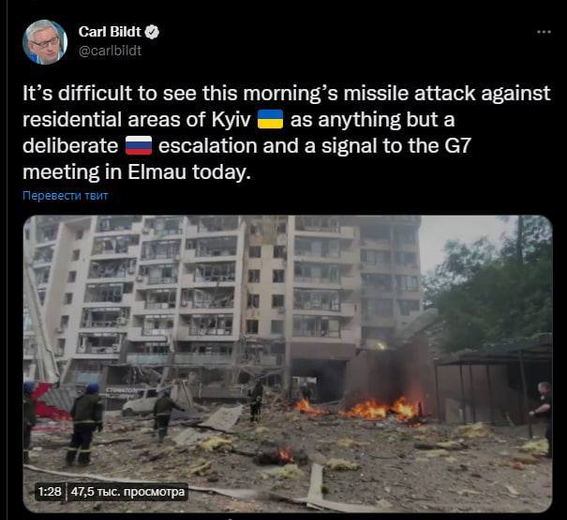Image resolution: width=567 pixels, height=520 pixels.
Task: Click the word Kyiv in the tweet
Action: 231,120
